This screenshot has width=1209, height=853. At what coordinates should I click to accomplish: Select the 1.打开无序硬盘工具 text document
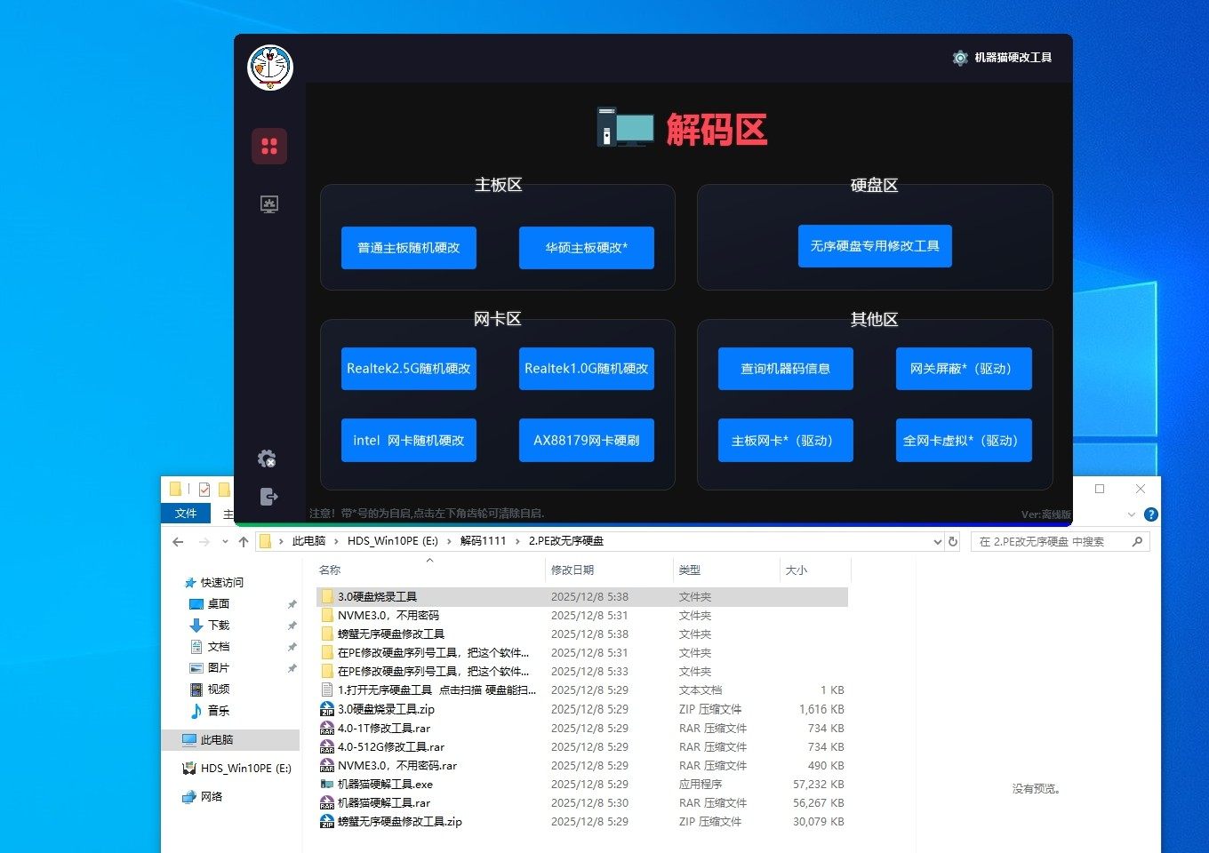[582, 690]
